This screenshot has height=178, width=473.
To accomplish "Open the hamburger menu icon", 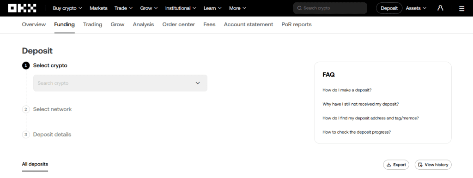I will coord(461,8).
